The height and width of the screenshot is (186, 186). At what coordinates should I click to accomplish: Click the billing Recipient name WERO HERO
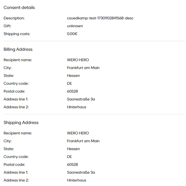pyautogui.click(x=78, y=60)
